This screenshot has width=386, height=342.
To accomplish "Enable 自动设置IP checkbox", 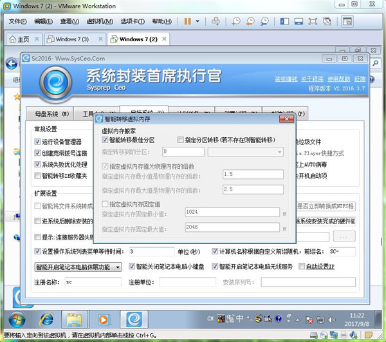I will pos(302,266).
